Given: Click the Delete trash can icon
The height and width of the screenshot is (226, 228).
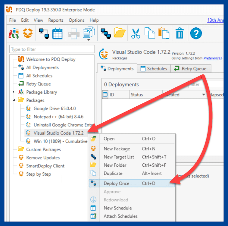Looking at the screenshot, I should point(180,33).
